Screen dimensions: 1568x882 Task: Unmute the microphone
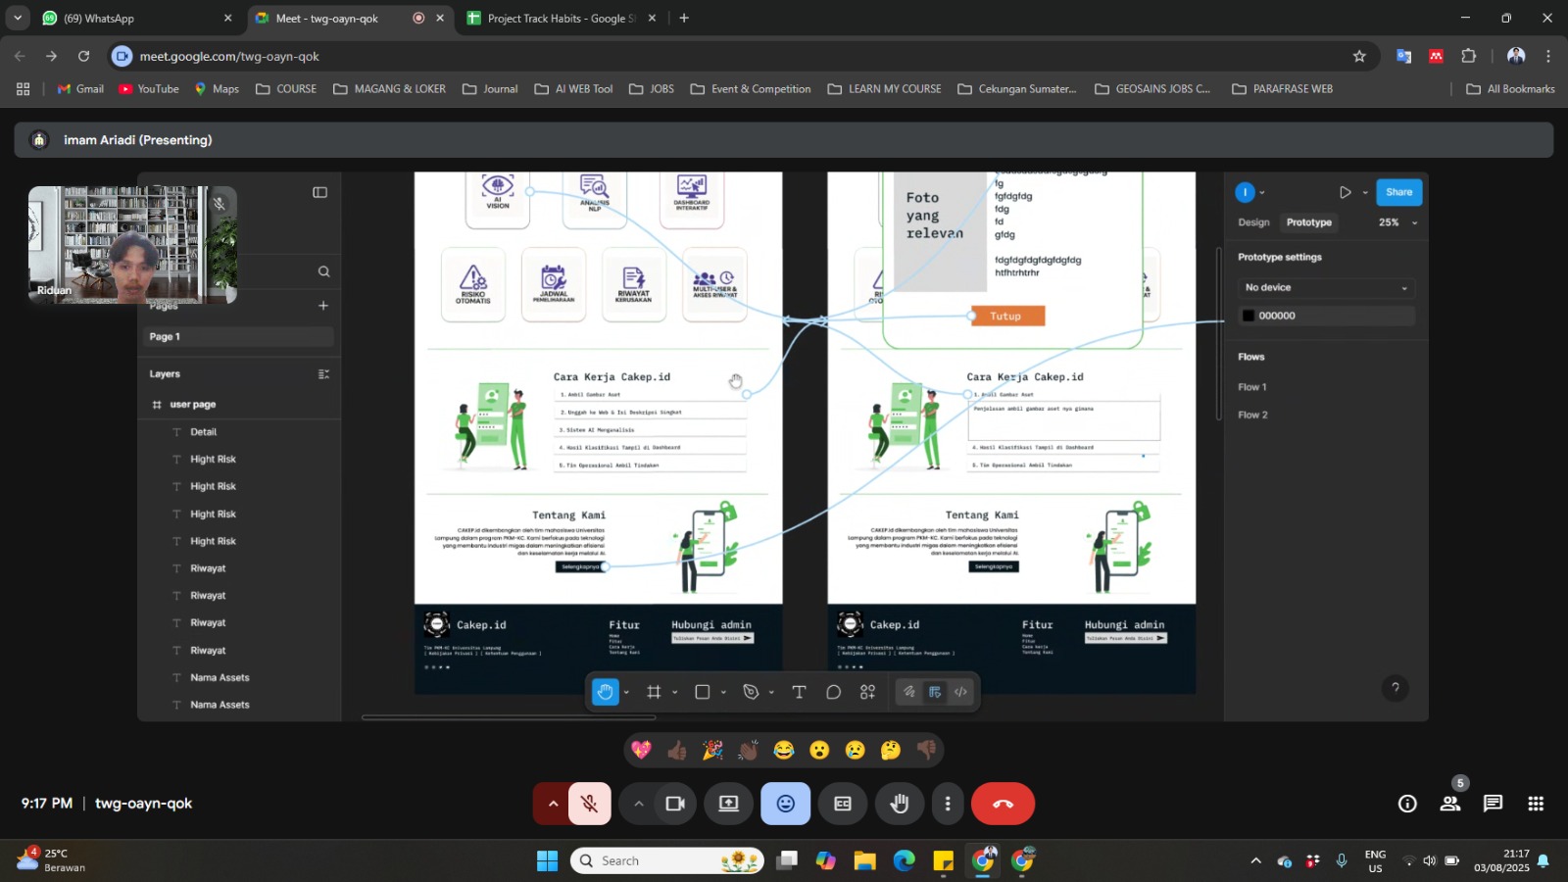pos(589,804)
